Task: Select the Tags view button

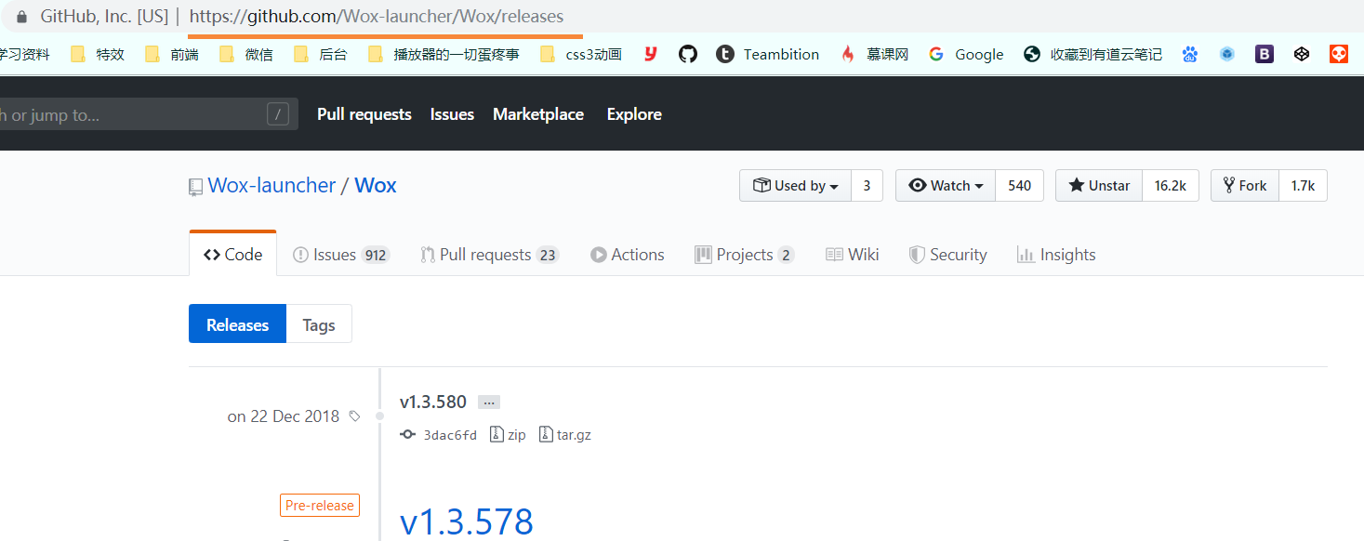Action: click(x=318, y=324)
